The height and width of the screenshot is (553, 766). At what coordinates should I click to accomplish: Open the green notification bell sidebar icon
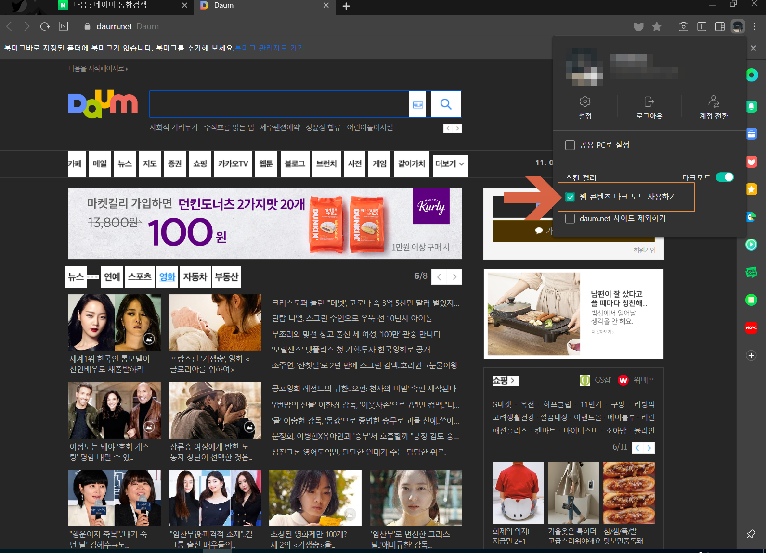point(752,106)
